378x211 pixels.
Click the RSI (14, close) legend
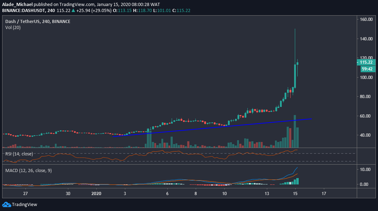(x=19, y=154)
